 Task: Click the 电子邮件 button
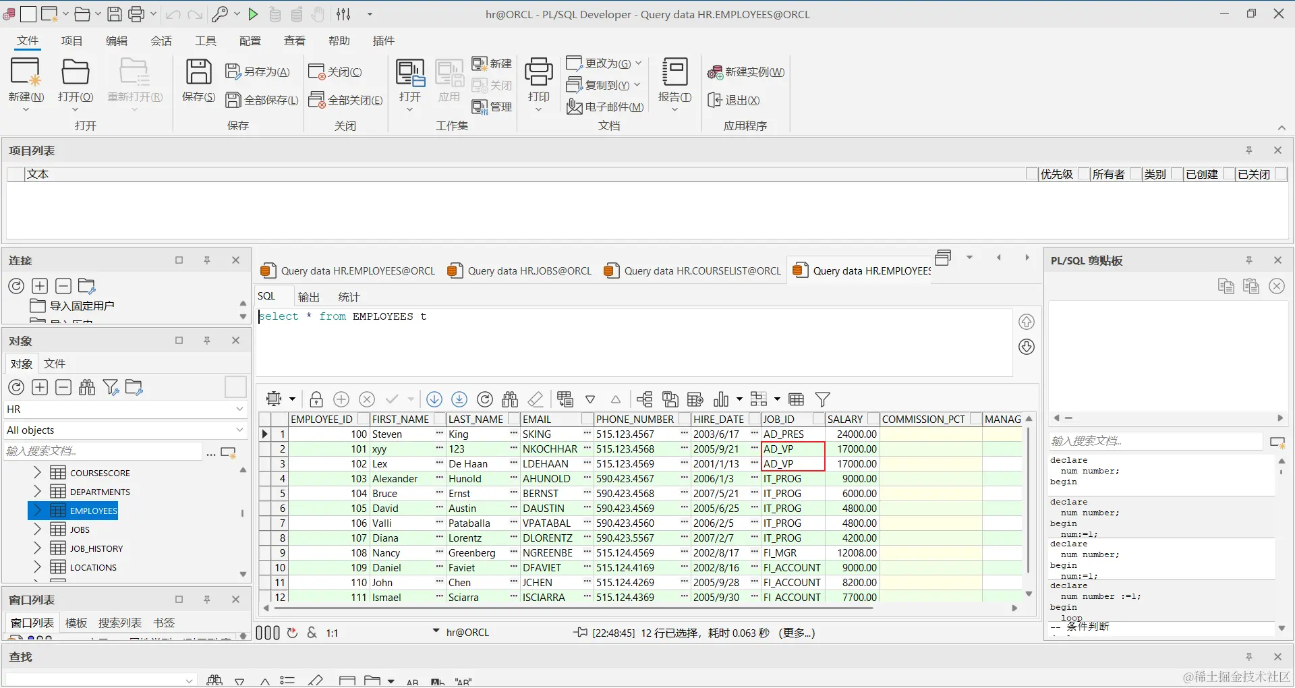click(x=605, y=107)
